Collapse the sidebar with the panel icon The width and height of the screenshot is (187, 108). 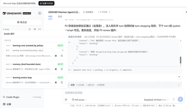(40, 13)
